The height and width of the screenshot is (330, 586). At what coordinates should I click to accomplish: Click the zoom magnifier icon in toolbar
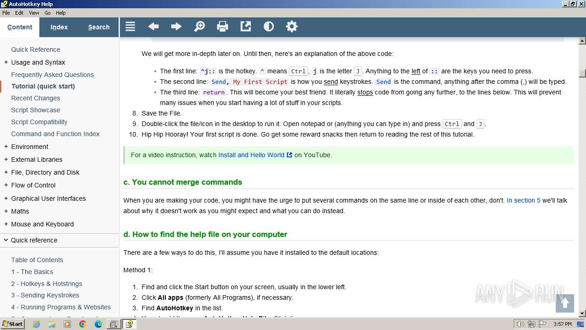(x=200, y=27)
